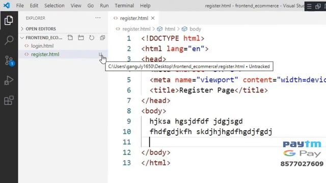Open the Run and Debug view

point(9,80)
